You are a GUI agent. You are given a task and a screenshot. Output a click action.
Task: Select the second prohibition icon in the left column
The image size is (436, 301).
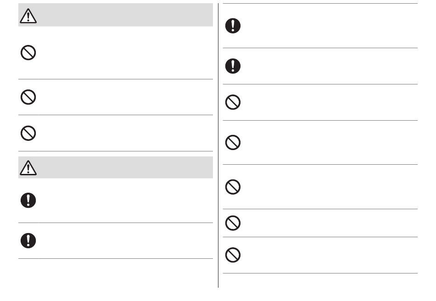28,97
